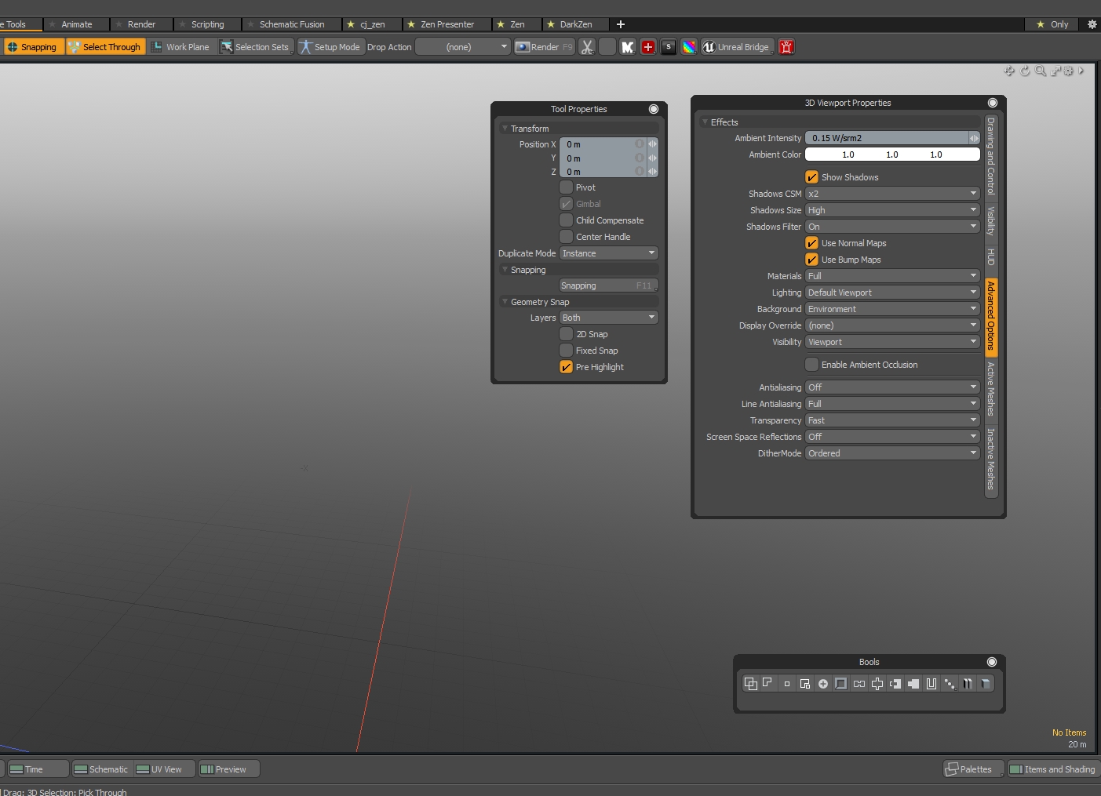Image resolution: width=1101 pixels, height=796 pixels.
Task: Open the Duplicate Mode dropdown
Action: click(x=609, y=253)
